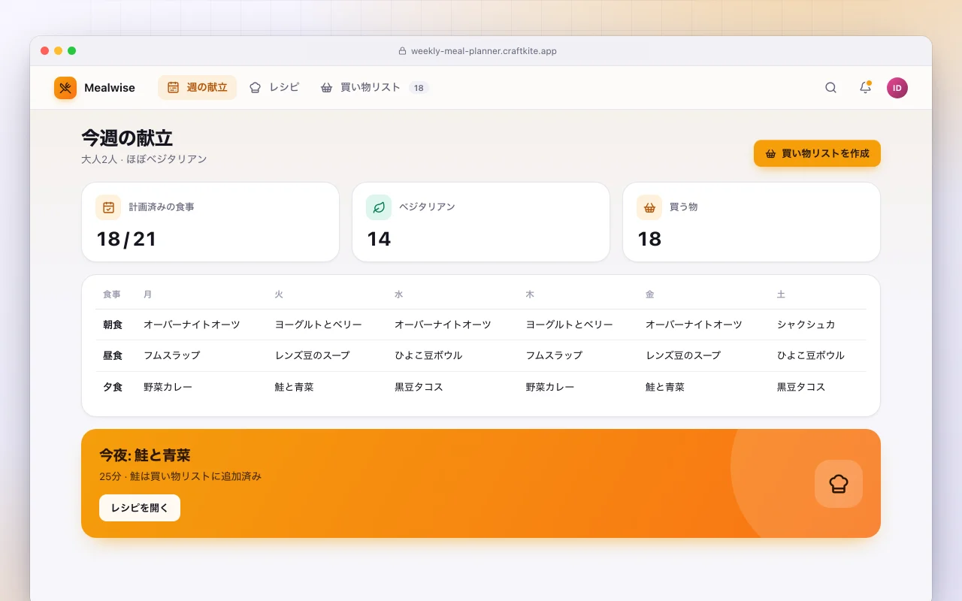
Task: Click the 18 badge next to 買い物リスト
Action: 419,88
